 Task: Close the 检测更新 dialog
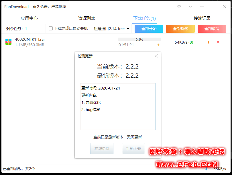pyautogui.click(x=156, y=56)
